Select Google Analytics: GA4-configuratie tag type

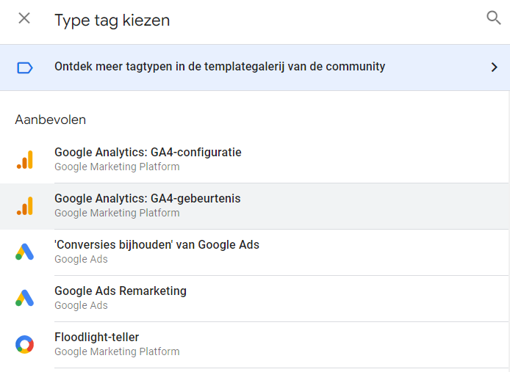point(148,153)
